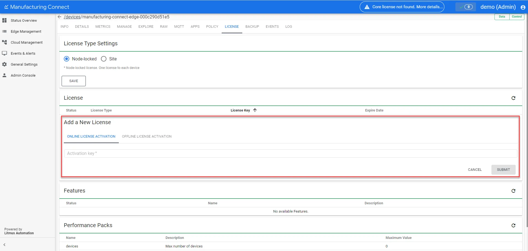Open the DETAILS tab
The width and height of the screenshot is (528, 251).
[82, 27]
